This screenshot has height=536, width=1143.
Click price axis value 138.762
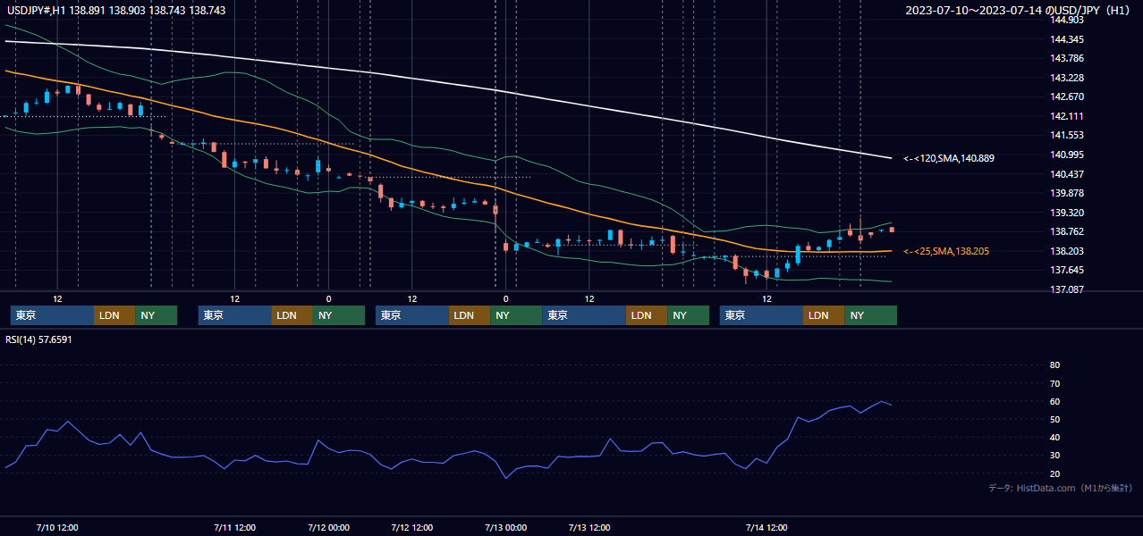[1067, 231]
